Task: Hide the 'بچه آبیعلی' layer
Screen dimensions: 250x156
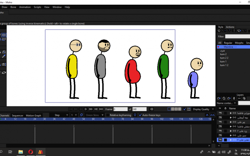Action: click(x=220, y=118)
